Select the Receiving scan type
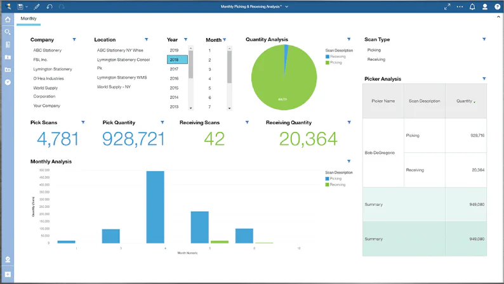This screenshot has height=284, width=504. [376, 60]
